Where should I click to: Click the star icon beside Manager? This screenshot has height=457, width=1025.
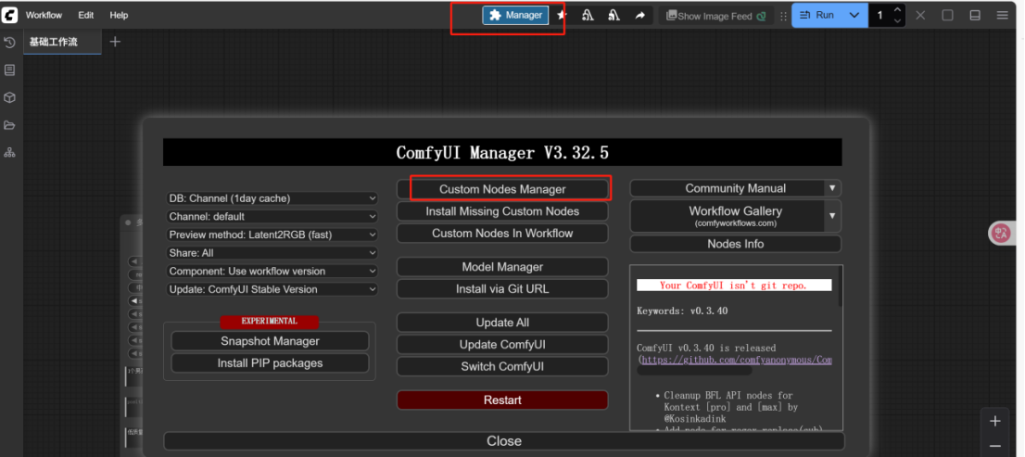pos(562,15)
